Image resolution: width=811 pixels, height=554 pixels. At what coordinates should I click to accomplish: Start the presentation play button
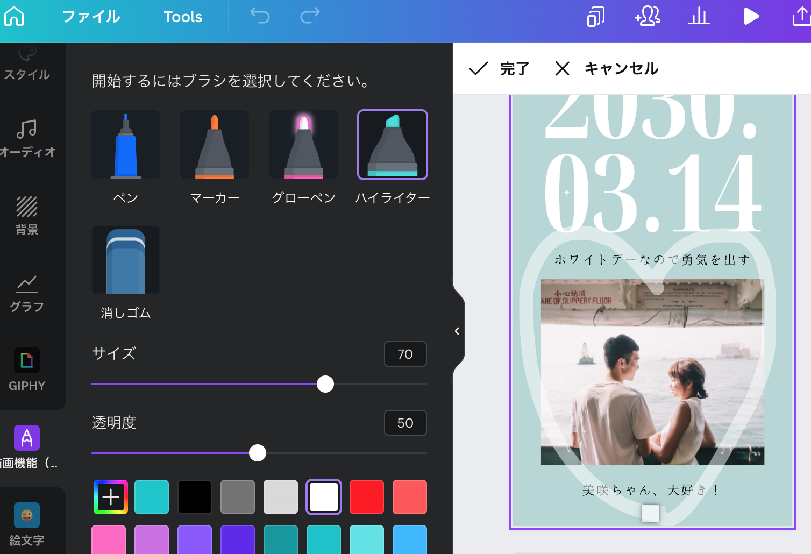click(751, 17)
